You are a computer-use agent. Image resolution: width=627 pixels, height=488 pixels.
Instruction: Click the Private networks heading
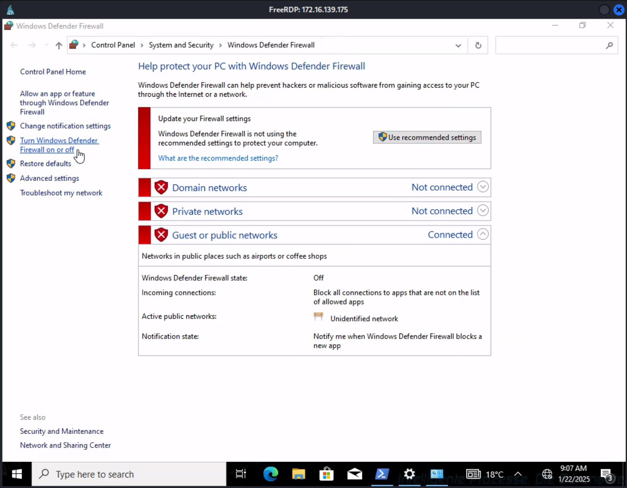pyautogui.click(x=207, y=211)
